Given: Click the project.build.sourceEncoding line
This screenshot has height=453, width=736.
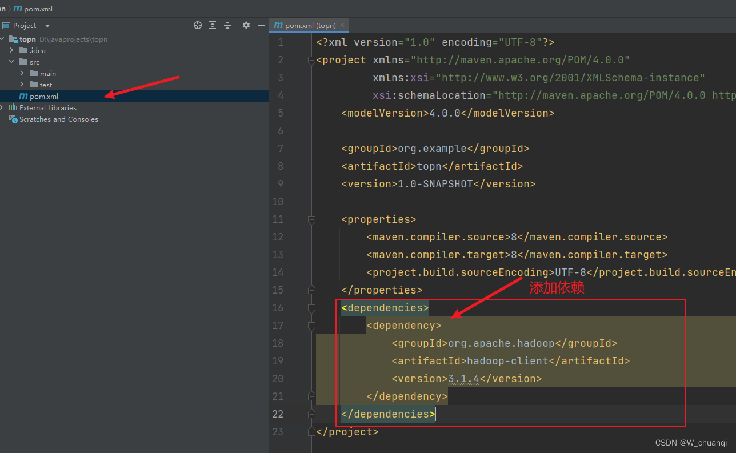Looking at the screenshot, I should (551, 272).
